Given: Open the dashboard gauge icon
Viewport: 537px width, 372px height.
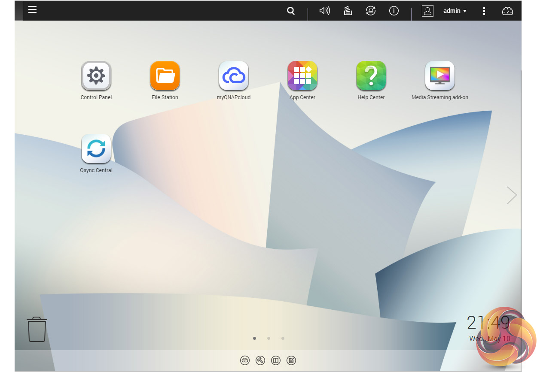Looking at the screenshot, I should pos(507,11).
